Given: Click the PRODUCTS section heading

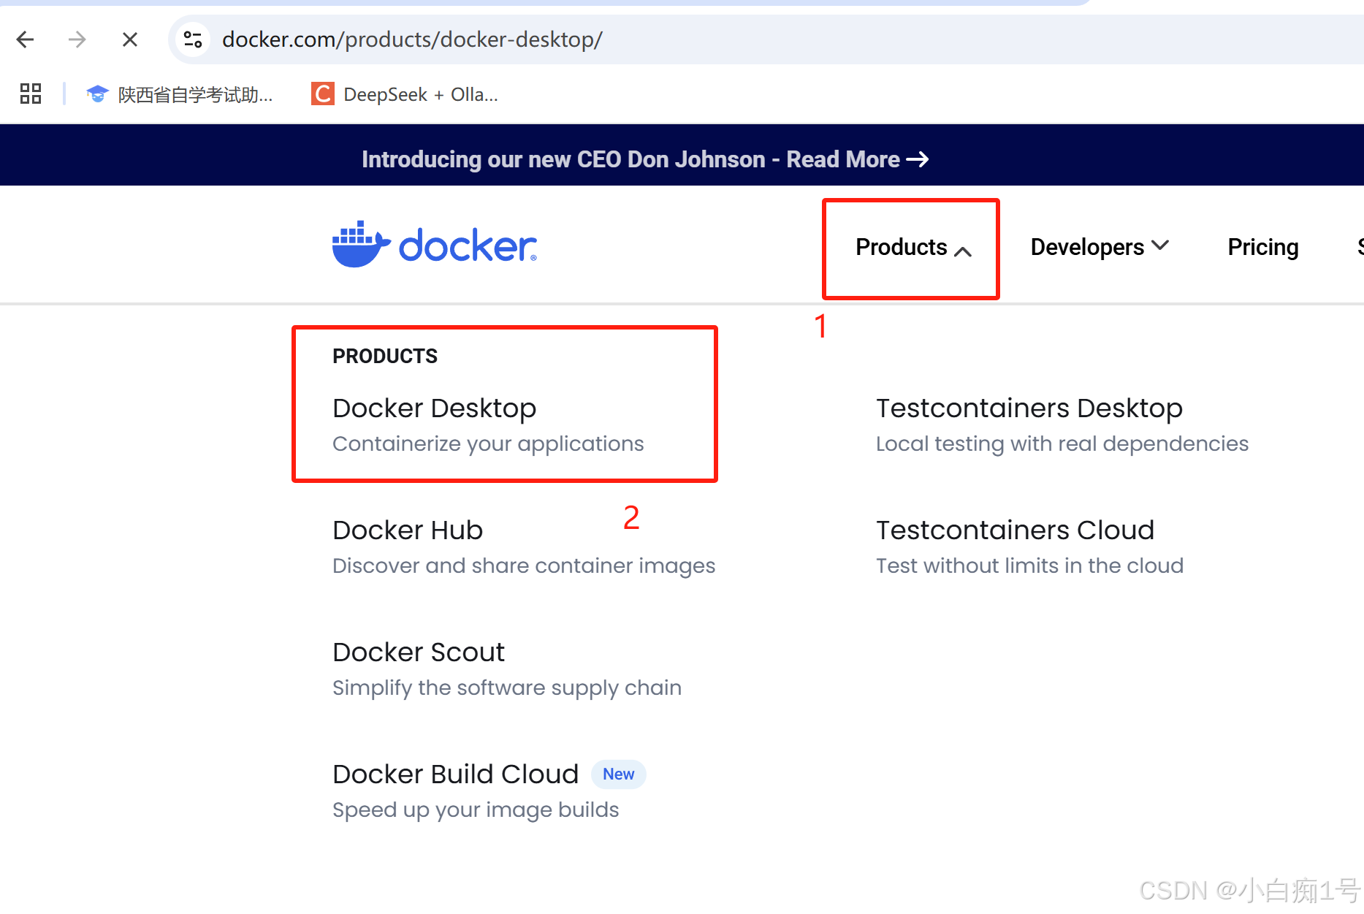Looking at the screenshot, I should pos(385,356).
